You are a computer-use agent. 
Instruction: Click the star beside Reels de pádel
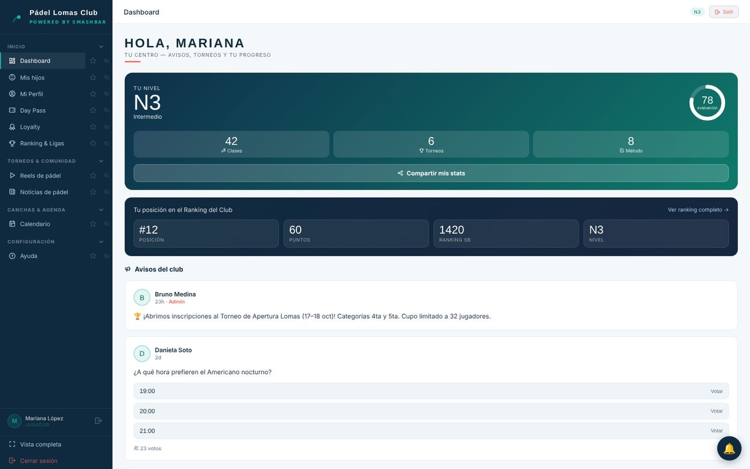pos(93,175)
